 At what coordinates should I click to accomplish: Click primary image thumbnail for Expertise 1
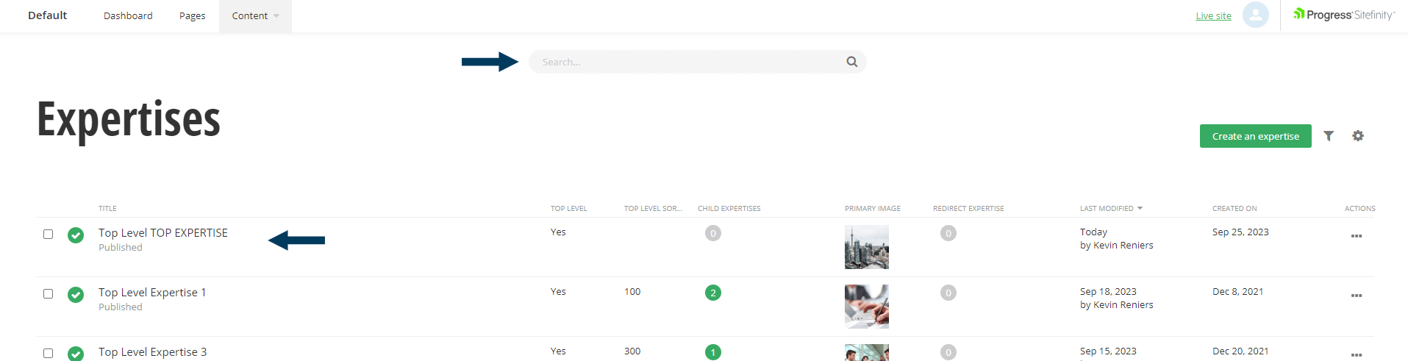[867, 307]
